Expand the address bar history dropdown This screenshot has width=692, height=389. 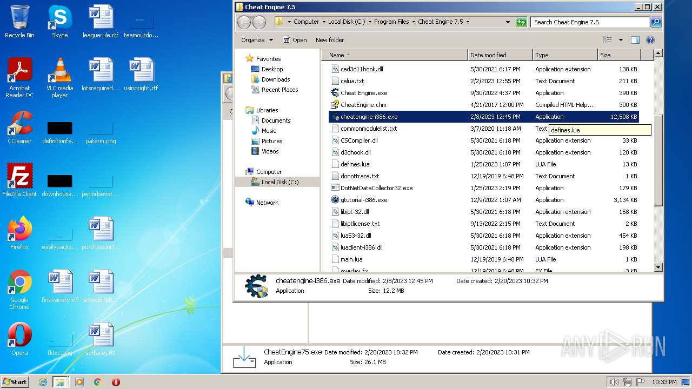point(508,22)
